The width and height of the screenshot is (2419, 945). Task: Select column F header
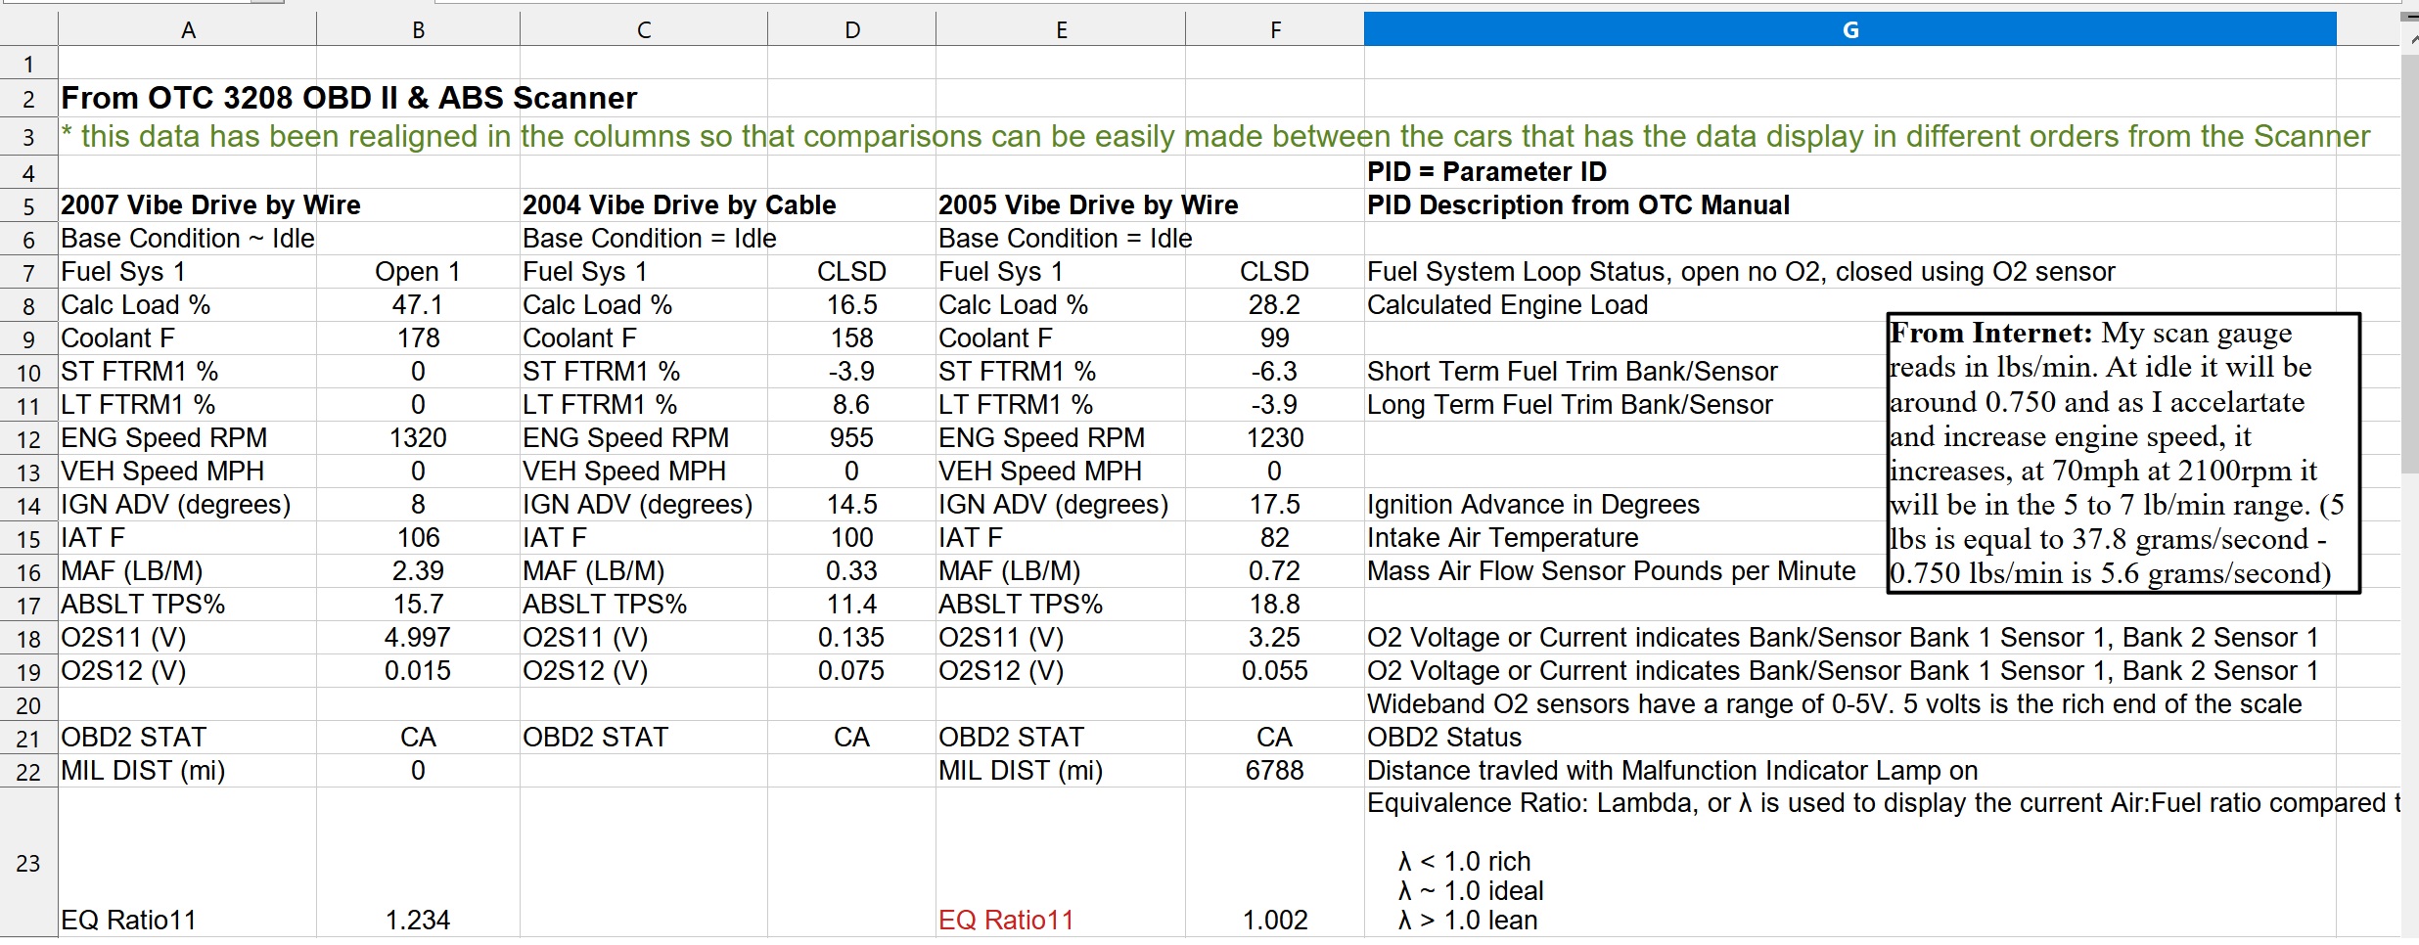[x=1275, y=30]
